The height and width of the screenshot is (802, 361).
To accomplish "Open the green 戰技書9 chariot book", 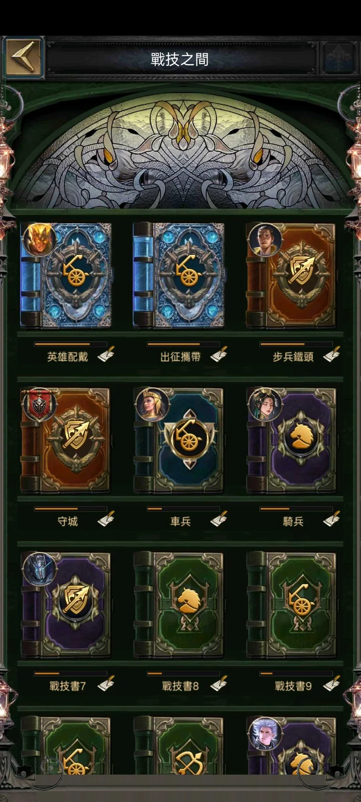I will click(x=291, y=605).
